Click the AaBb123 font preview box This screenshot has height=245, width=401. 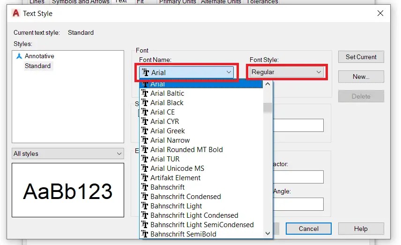coord(68,190)
